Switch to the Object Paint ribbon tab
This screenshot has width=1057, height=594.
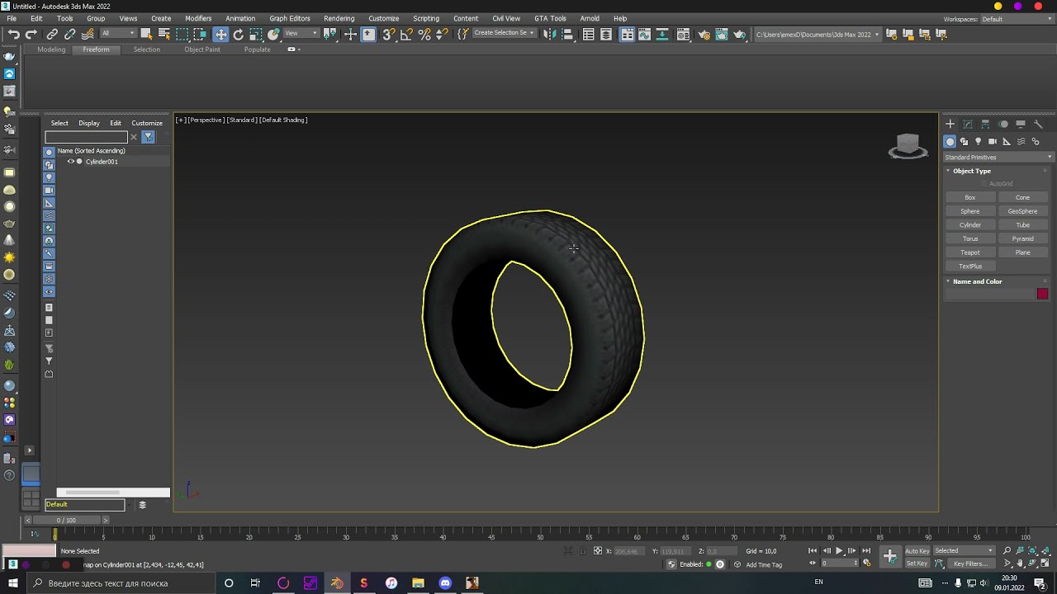tap(202, 49)
